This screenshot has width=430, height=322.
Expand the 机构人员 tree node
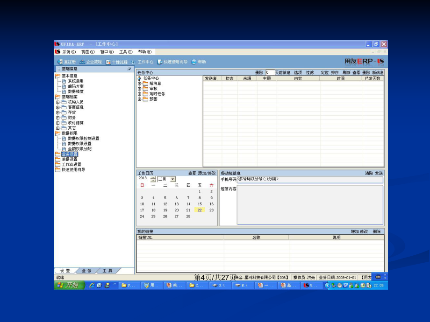(58, 102)
